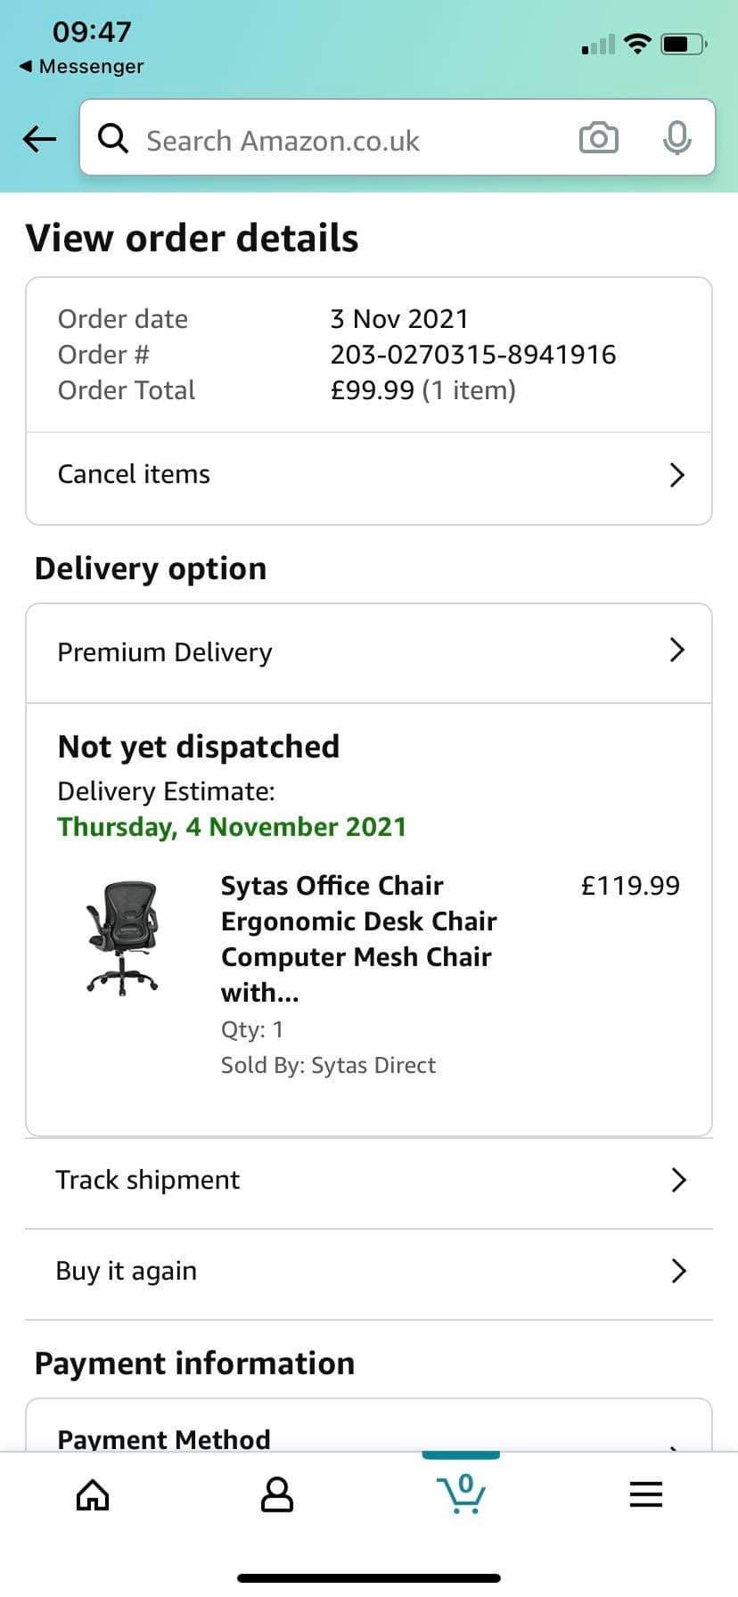This screenshot has height=1597, width=738.
Task: Go to Home via house icon
Action: point(93,1495)
